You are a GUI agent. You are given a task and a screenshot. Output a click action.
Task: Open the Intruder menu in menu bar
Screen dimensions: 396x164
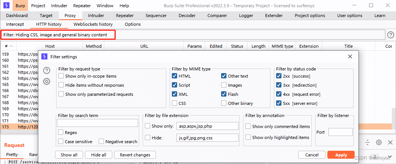[59, 6]
